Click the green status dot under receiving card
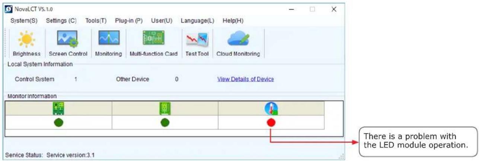Screen dimensions: 479x161 pyautogui.click(x=165, y=123)
